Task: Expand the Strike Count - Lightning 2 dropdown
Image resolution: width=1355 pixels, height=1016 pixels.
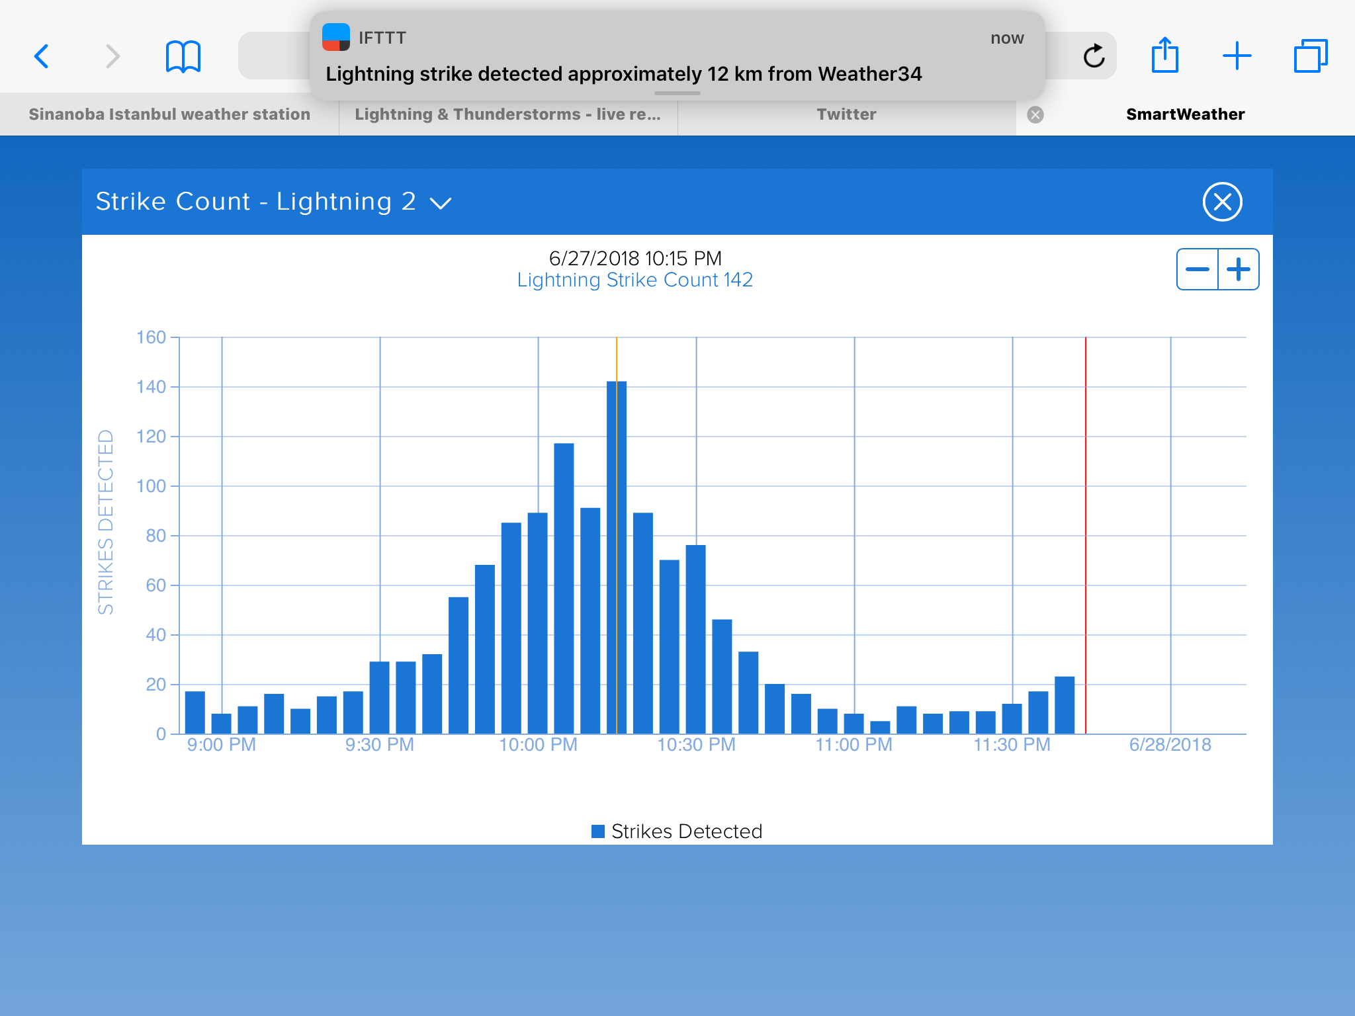Action: [441, 202]
